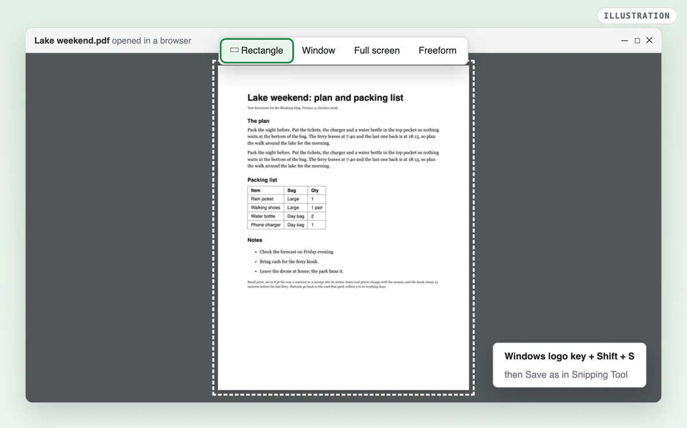Choose the Window snip mode
This screenshot has width=687, height=428.
pos(318,50)
